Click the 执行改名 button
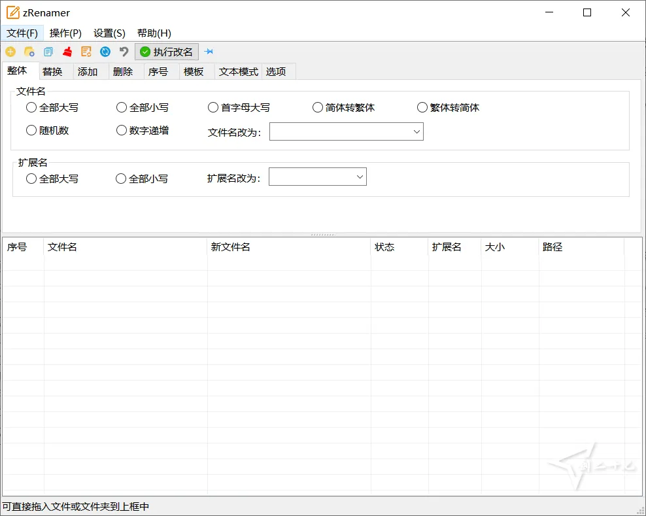The height and width of the screenshot is (516, 646). (167, 51)
